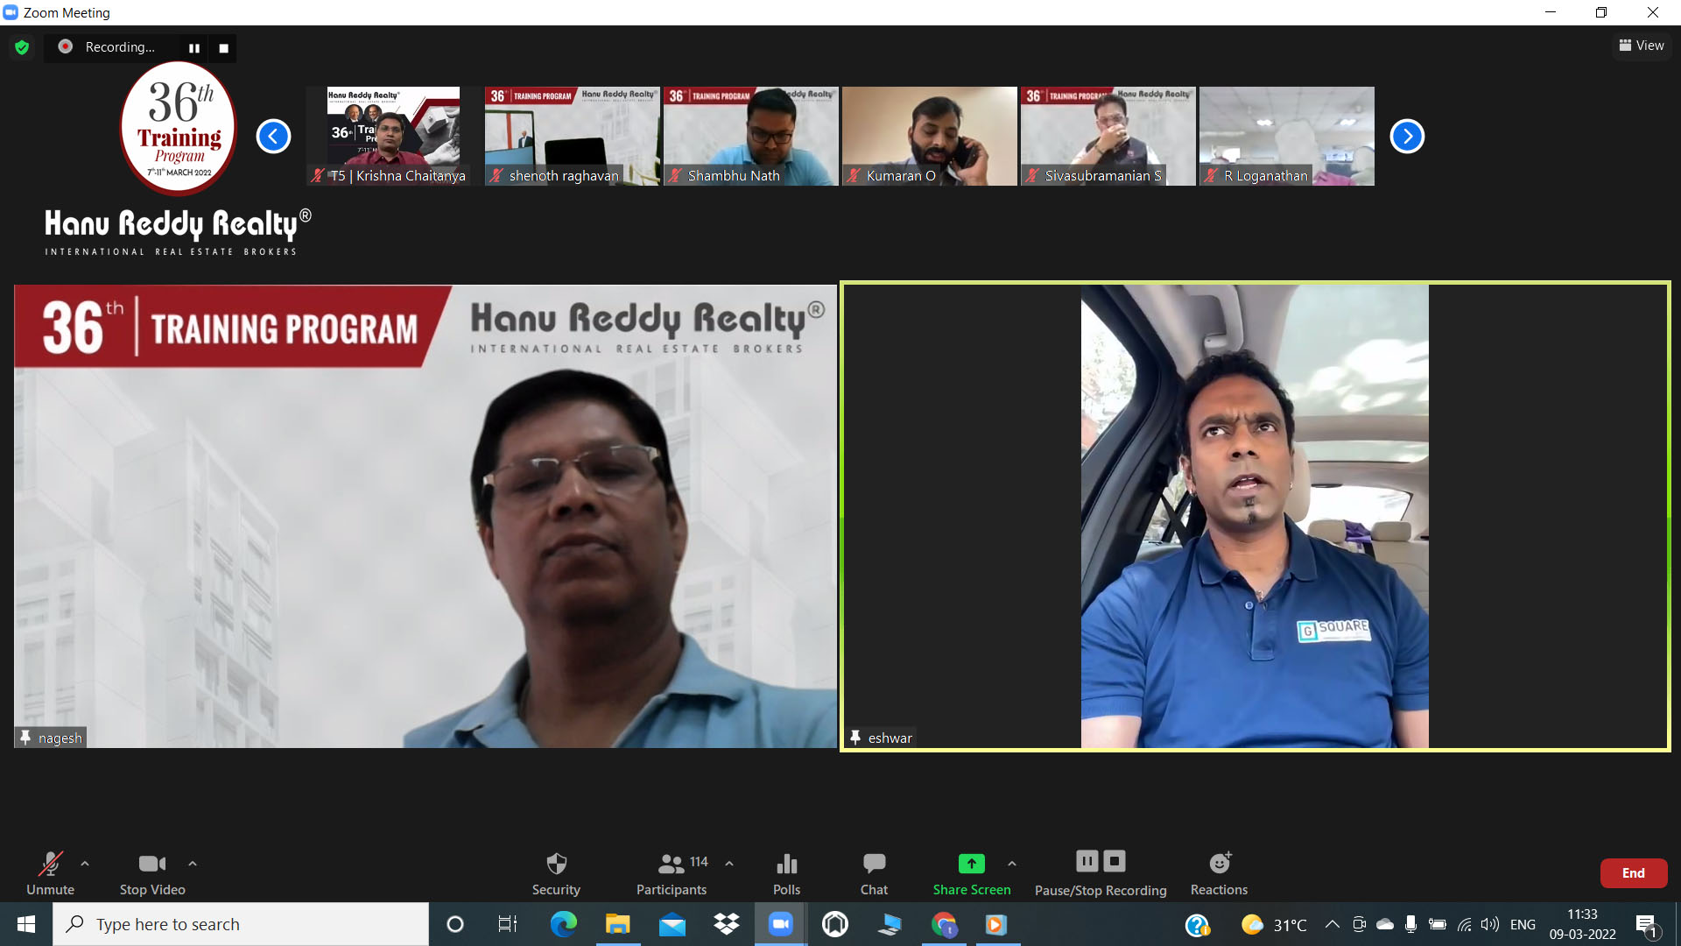Show next participants with right arrow

[1407, 137]
